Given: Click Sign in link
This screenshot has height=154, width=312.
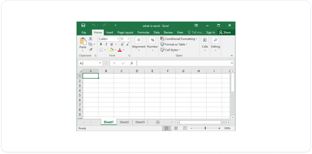Looking at the screenshot, I should pos(211,32).
